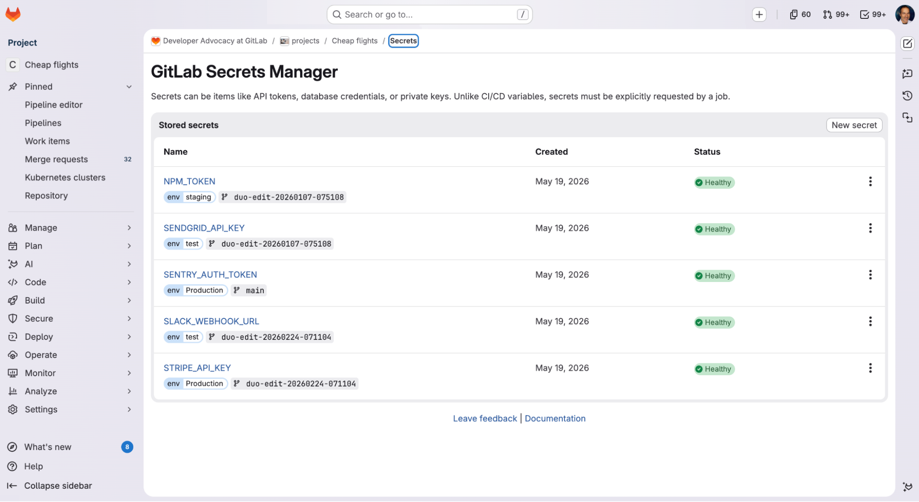
Task: Expand the Code section chevron
Action: 129,282
